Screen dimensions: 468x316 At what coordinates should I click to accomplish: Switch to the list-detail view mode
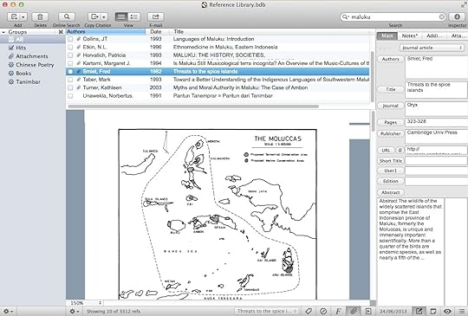(x=134, y=17)
